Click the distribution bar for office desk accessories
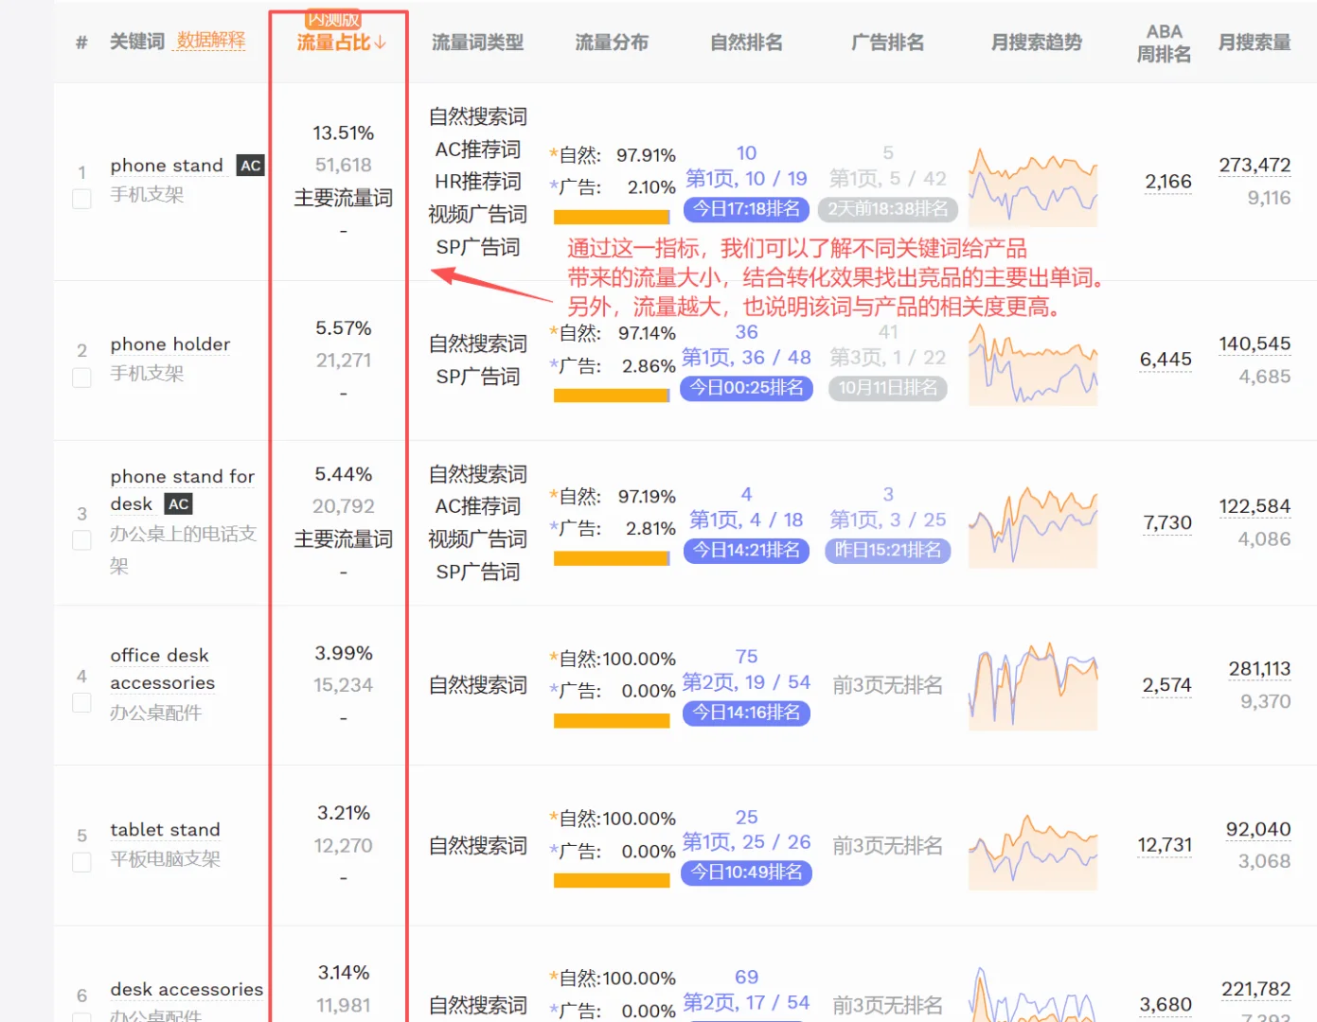Image resolution: width=1317 pixels, height=1022 pixels. pyautogui.click(x=612, y=721)
